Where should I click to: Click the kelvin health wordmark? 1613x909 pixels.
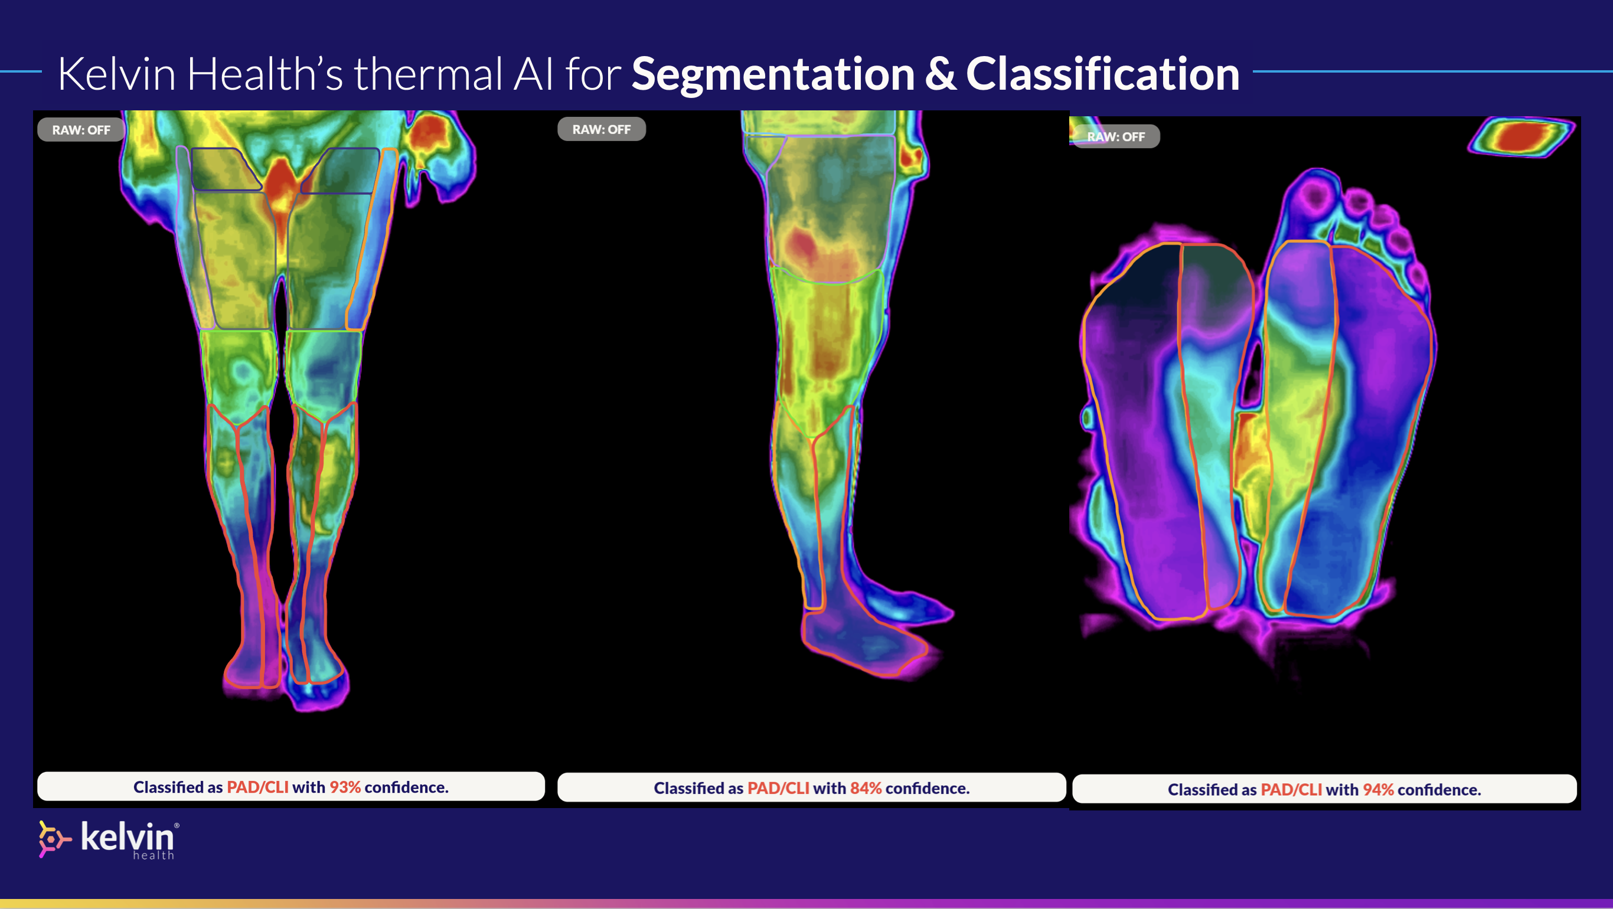click(128, 839)
